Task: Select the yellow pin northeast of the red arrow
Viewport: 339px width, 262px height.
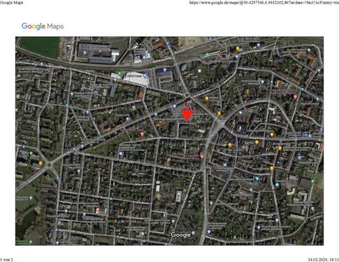Action: [x=206, y=99]
